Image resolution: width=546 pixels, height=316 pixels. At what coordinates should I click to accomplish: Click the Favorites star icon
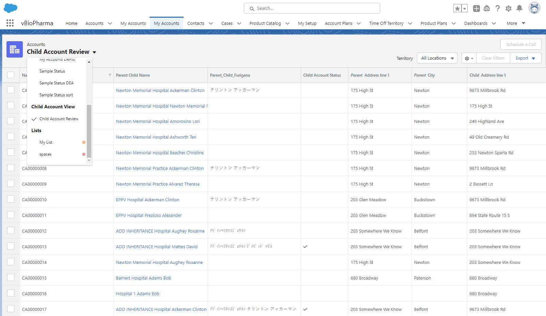[x=457, y=9]
